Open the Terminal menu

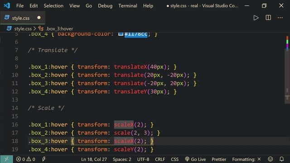click(x=128, y=6)
